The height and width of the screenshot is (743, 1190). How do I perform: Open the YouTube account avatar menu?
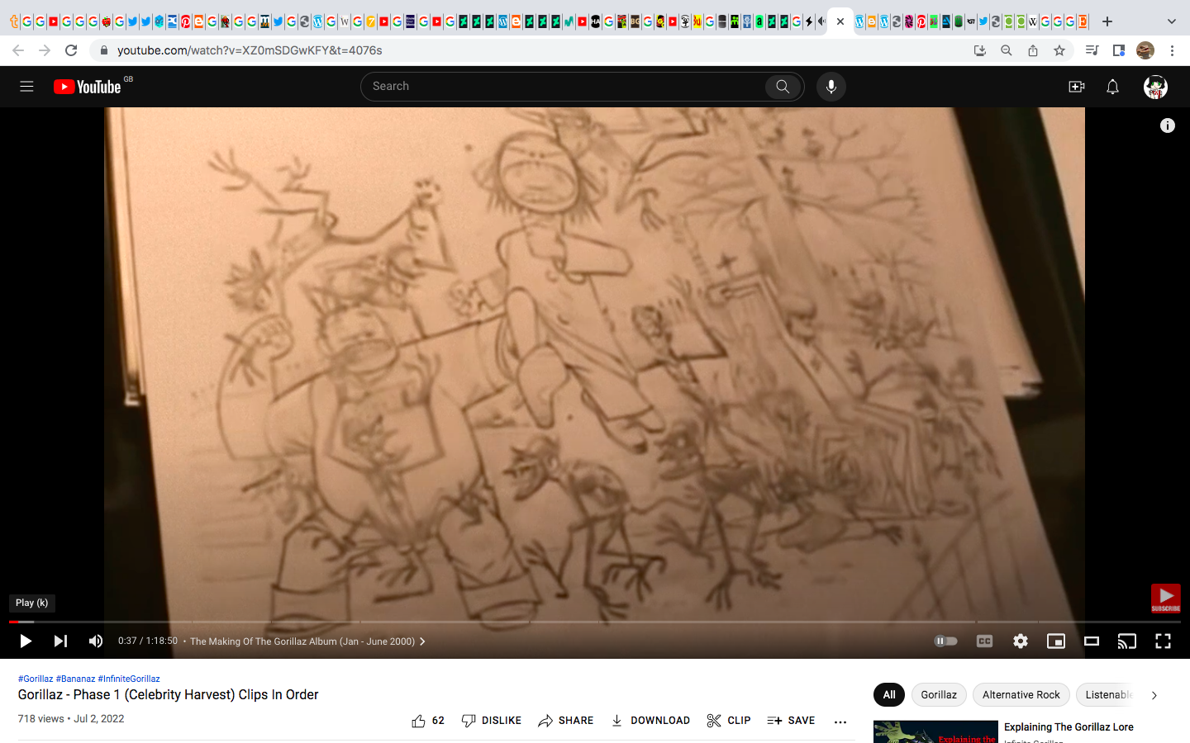click(x=1155, y=87)
